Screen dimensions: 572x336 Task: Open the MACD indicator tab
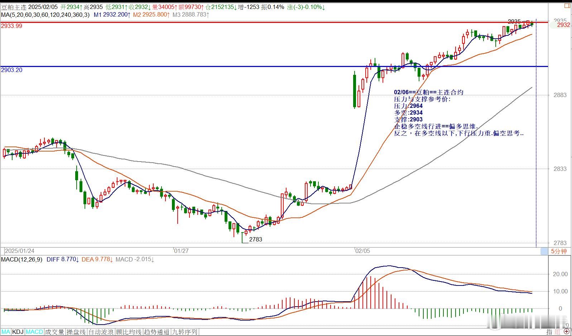[34, 332]
